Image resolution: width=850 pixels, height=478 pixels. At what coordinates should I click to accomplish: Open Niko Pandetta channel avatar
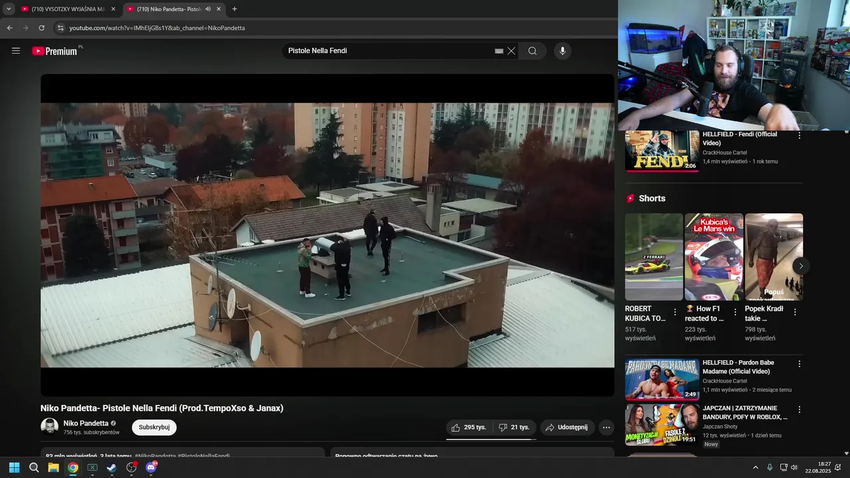pos(49,427)
